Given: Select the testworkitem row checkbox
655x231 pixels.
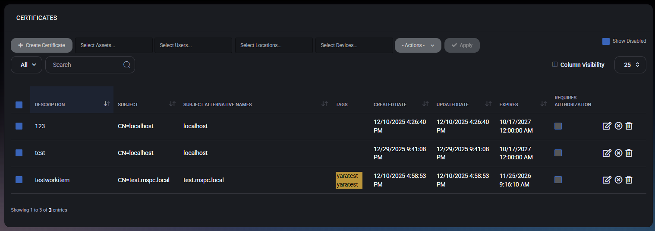Looking at the screenshot, I should tap(19, 180).
